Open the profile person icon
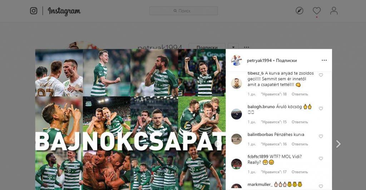This screenshot has height=190, width=366. coord(334,11)
